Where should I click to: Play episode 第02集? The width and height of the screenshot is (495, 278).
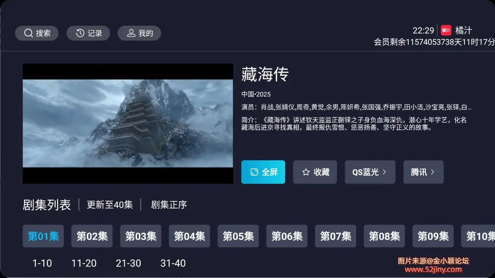[92, 236]
